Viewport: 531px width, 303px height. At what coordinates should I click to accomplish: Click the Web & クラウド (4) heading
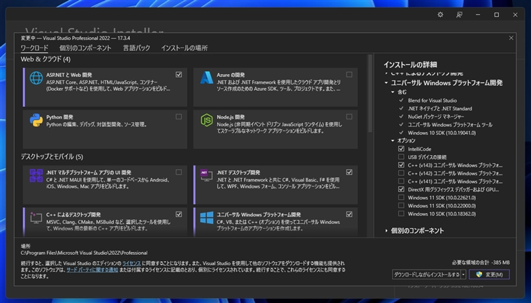[45, 59]
